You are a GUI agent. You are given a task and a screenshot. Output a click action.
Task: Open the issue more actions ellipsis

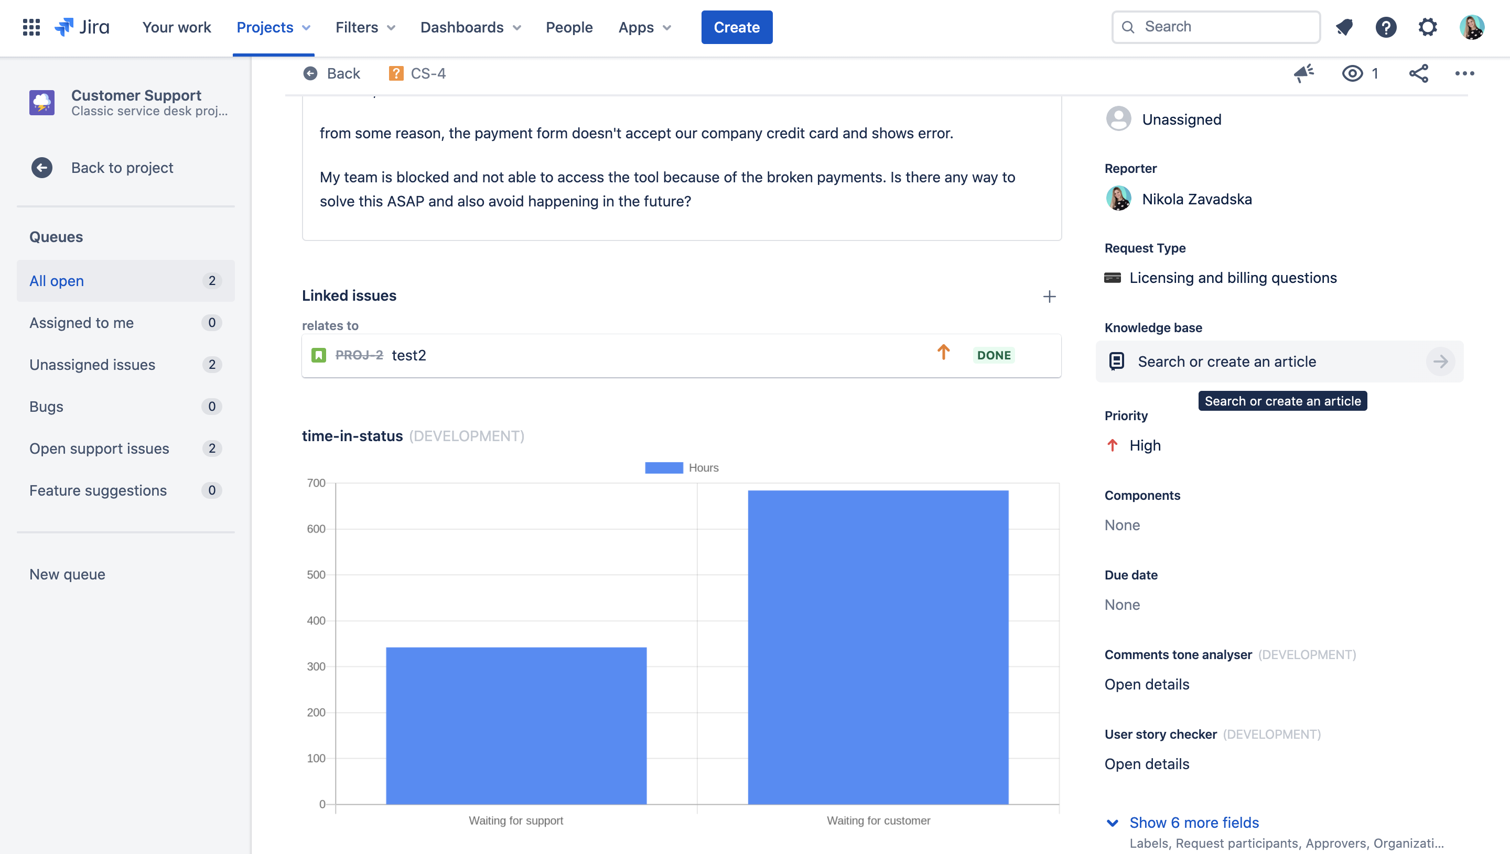pyautogui.click(x=1464, y=73)
